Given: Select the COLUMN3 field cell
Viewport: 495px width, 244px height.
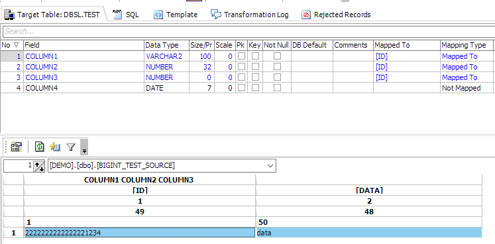Looking at the screenshot, I should (x=83, y=77).
